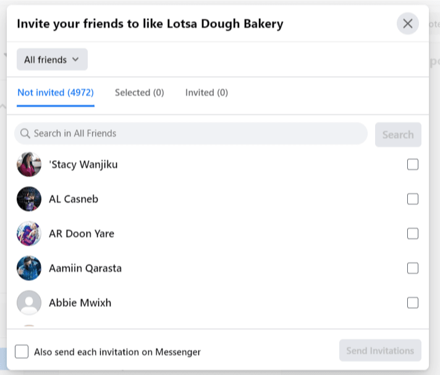Tick AR Doon Yare's checkbox
This screenshot has height=375, width=440.
(413, 234)
